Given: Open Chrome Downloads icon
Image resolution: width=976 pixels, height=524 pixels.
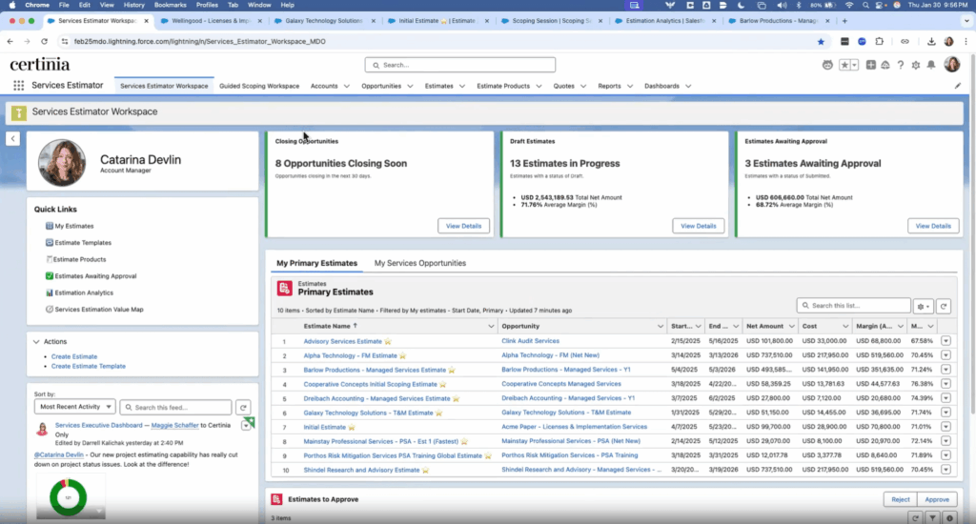Looking at the screenshot, I should (931, 42).
